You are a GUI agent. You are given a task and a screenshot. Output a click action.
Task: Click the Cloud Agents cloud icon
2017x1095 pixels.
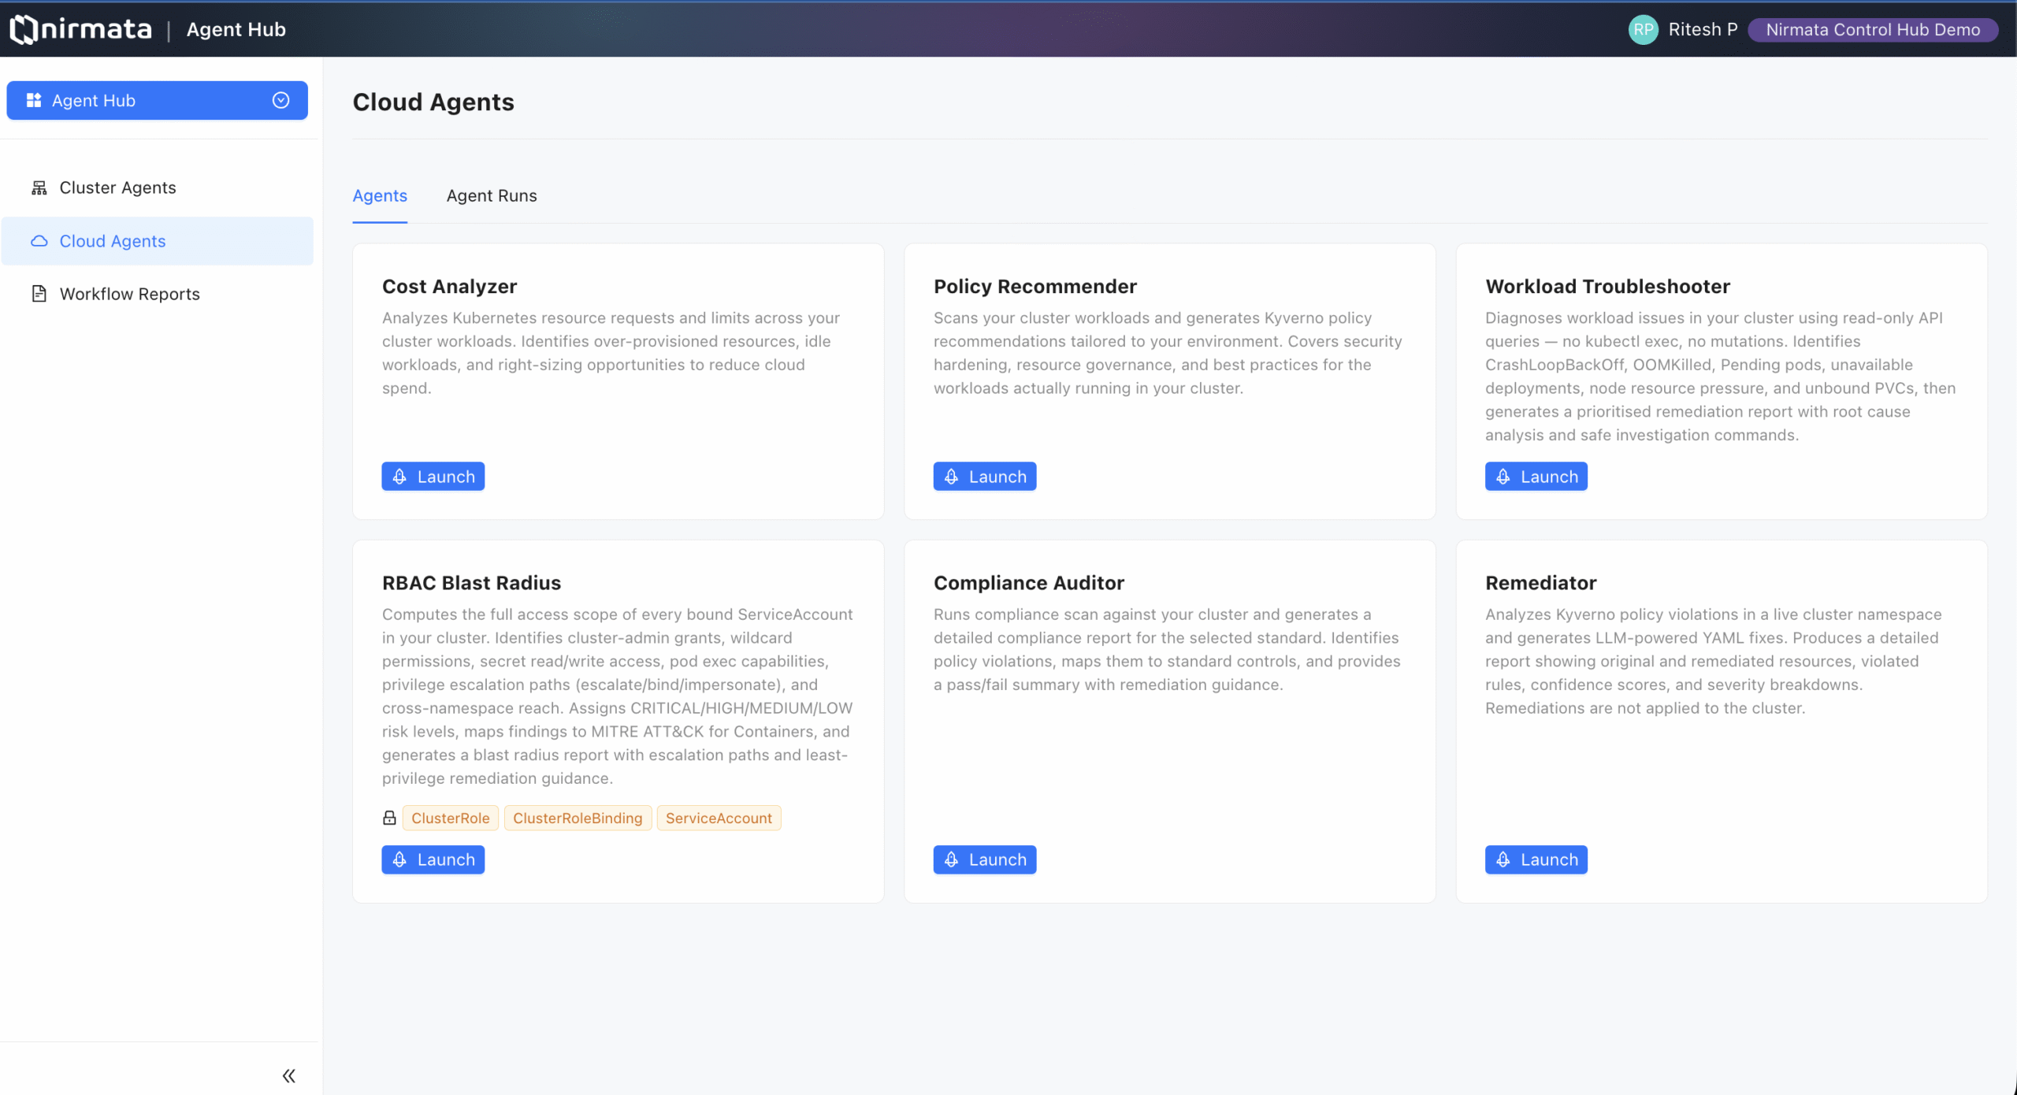pyautogui.click(x=39, y=241)
